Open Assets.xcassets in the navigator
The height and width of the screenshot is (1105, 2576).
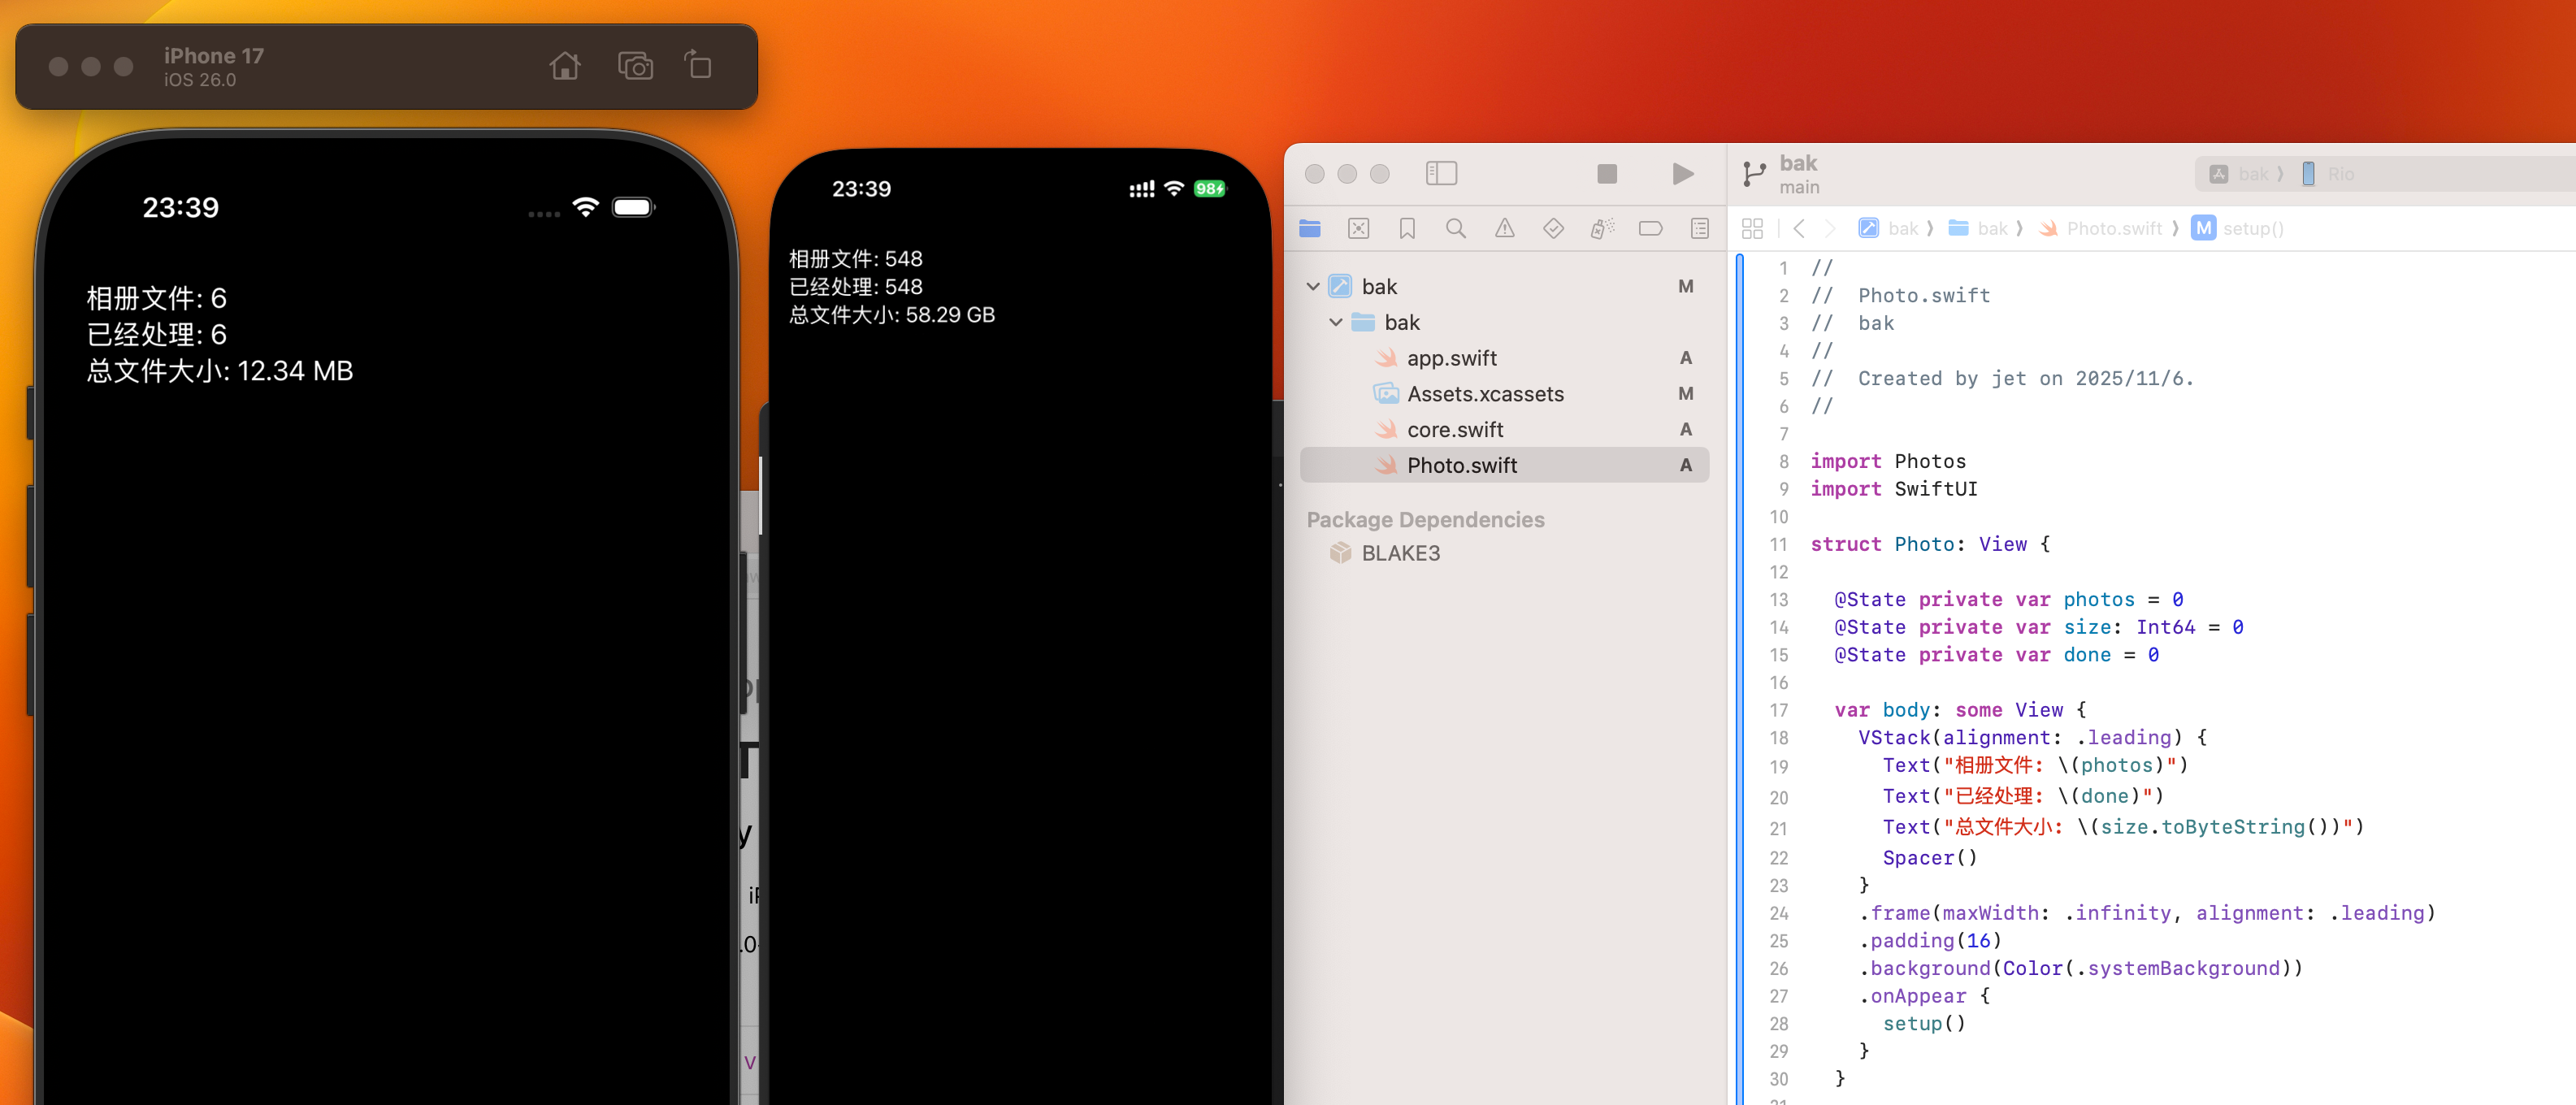click(x=1484, y=394)
